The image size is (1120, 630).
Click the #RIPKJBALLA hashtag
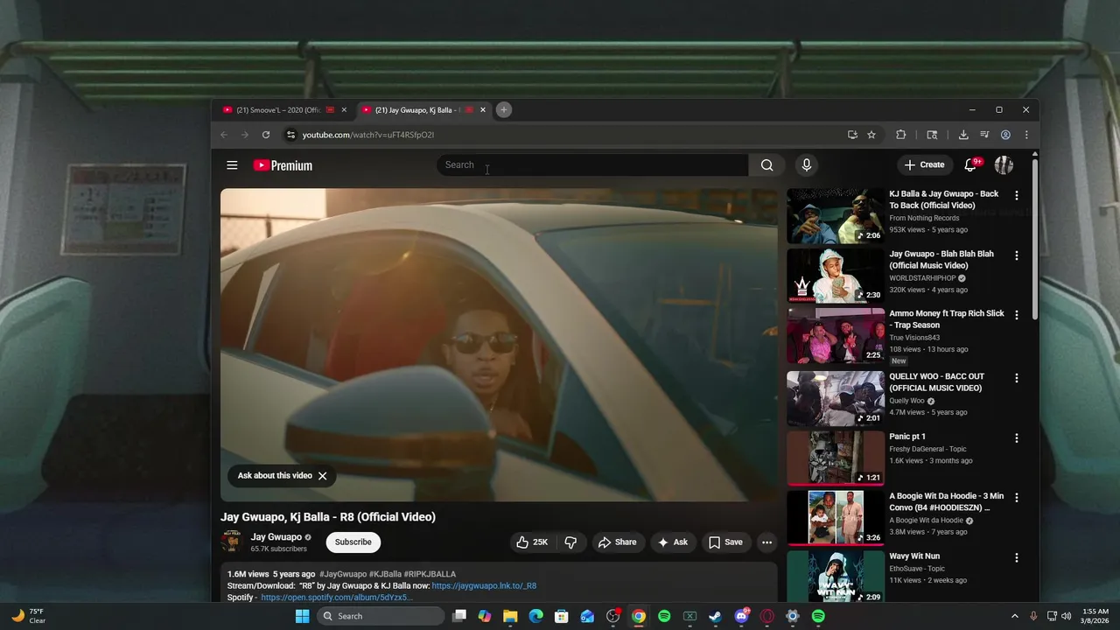pyautogui.click(x=430, y=575)
